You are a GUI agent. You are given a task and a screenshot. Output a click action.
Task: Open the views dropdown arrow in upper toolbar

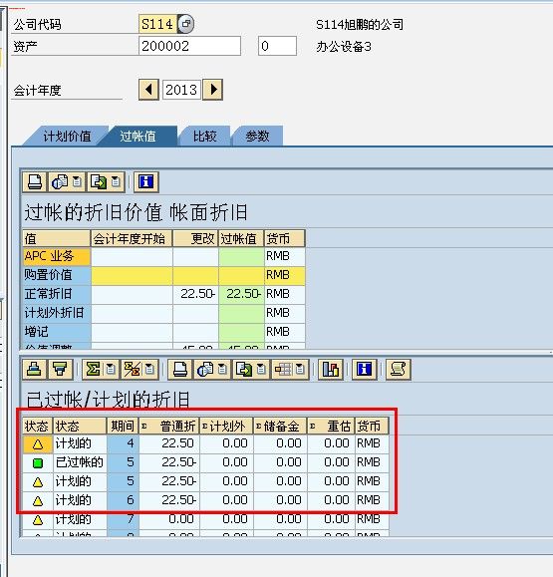[77, 181]
